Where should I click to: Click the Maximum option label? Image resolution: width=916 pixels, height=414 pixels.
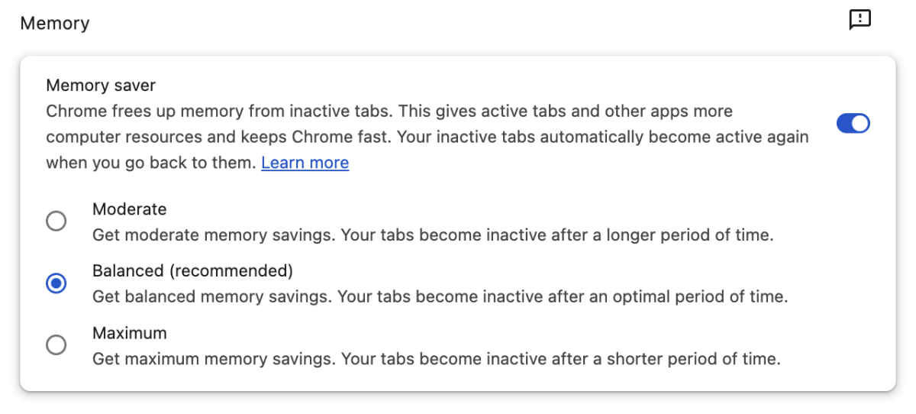(130, 333)
